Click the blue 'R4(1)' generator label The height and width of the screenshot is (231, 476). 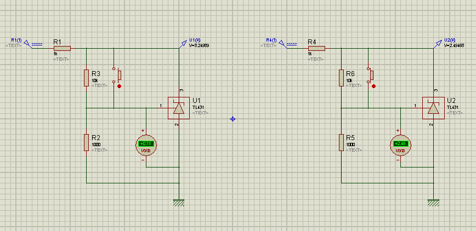pyautogui.click(x=271, y=40)
